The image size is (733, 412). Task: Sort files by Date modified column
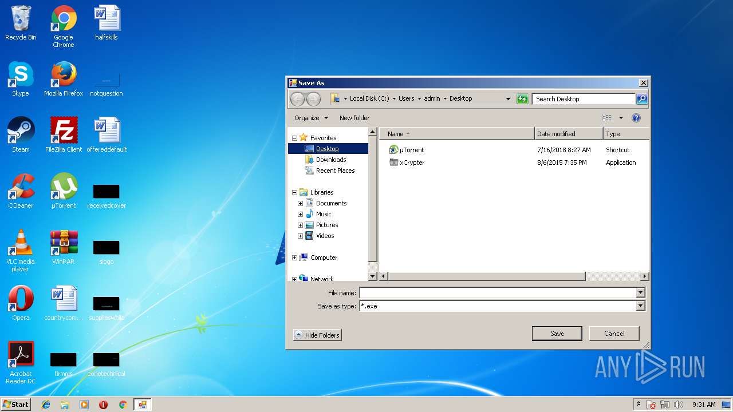[x=569, y=134]
